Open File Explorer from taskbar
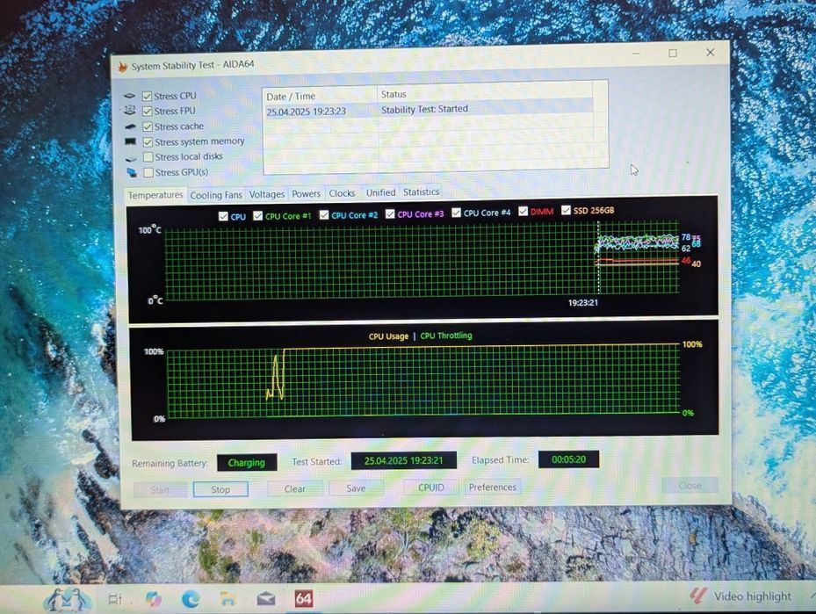Viewport: 816px width, 614px height. 228,598
